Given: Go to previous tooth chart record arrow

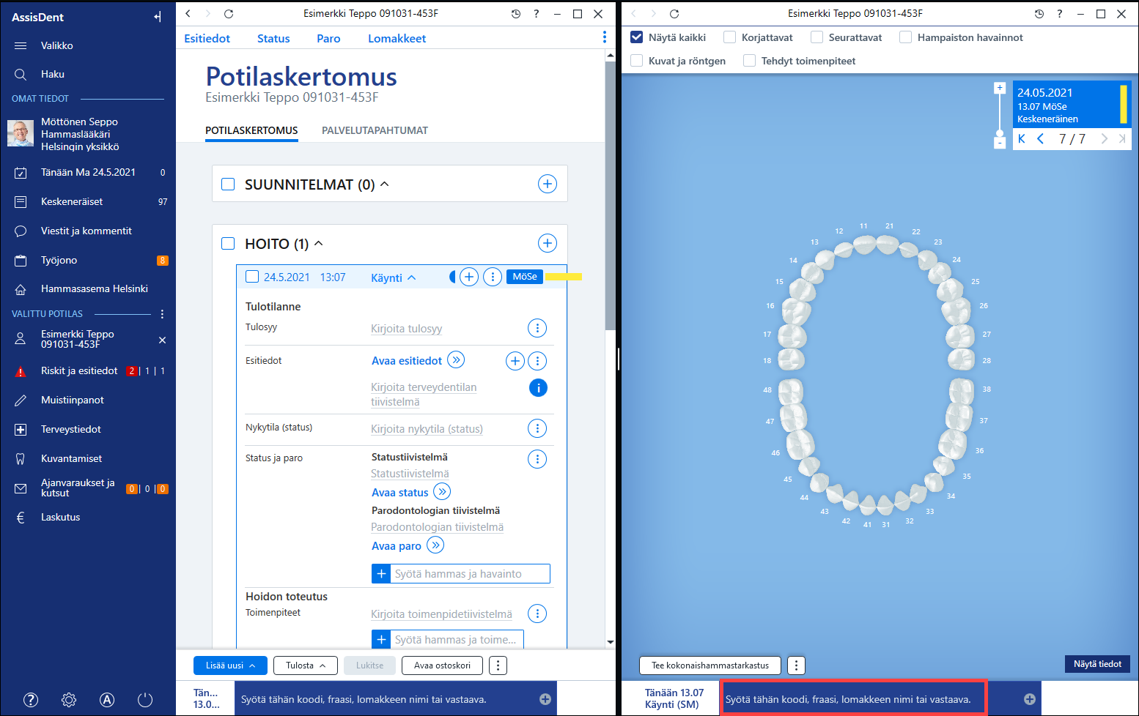Looking at the screenshot, I should (x=1041, y=139).
